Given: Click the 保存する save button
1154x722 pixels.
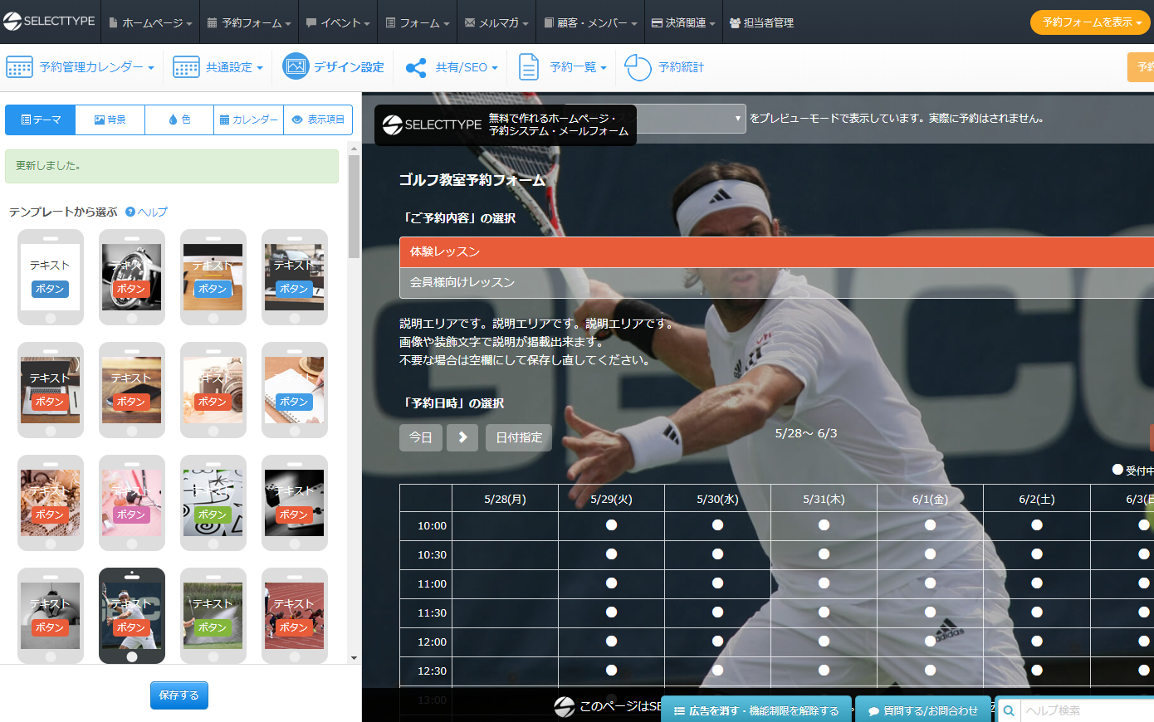Looking at the screenshot, I should click(178, 695).
